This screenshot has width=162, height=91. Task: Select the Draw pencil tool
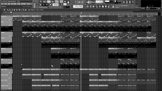(8, 10)
